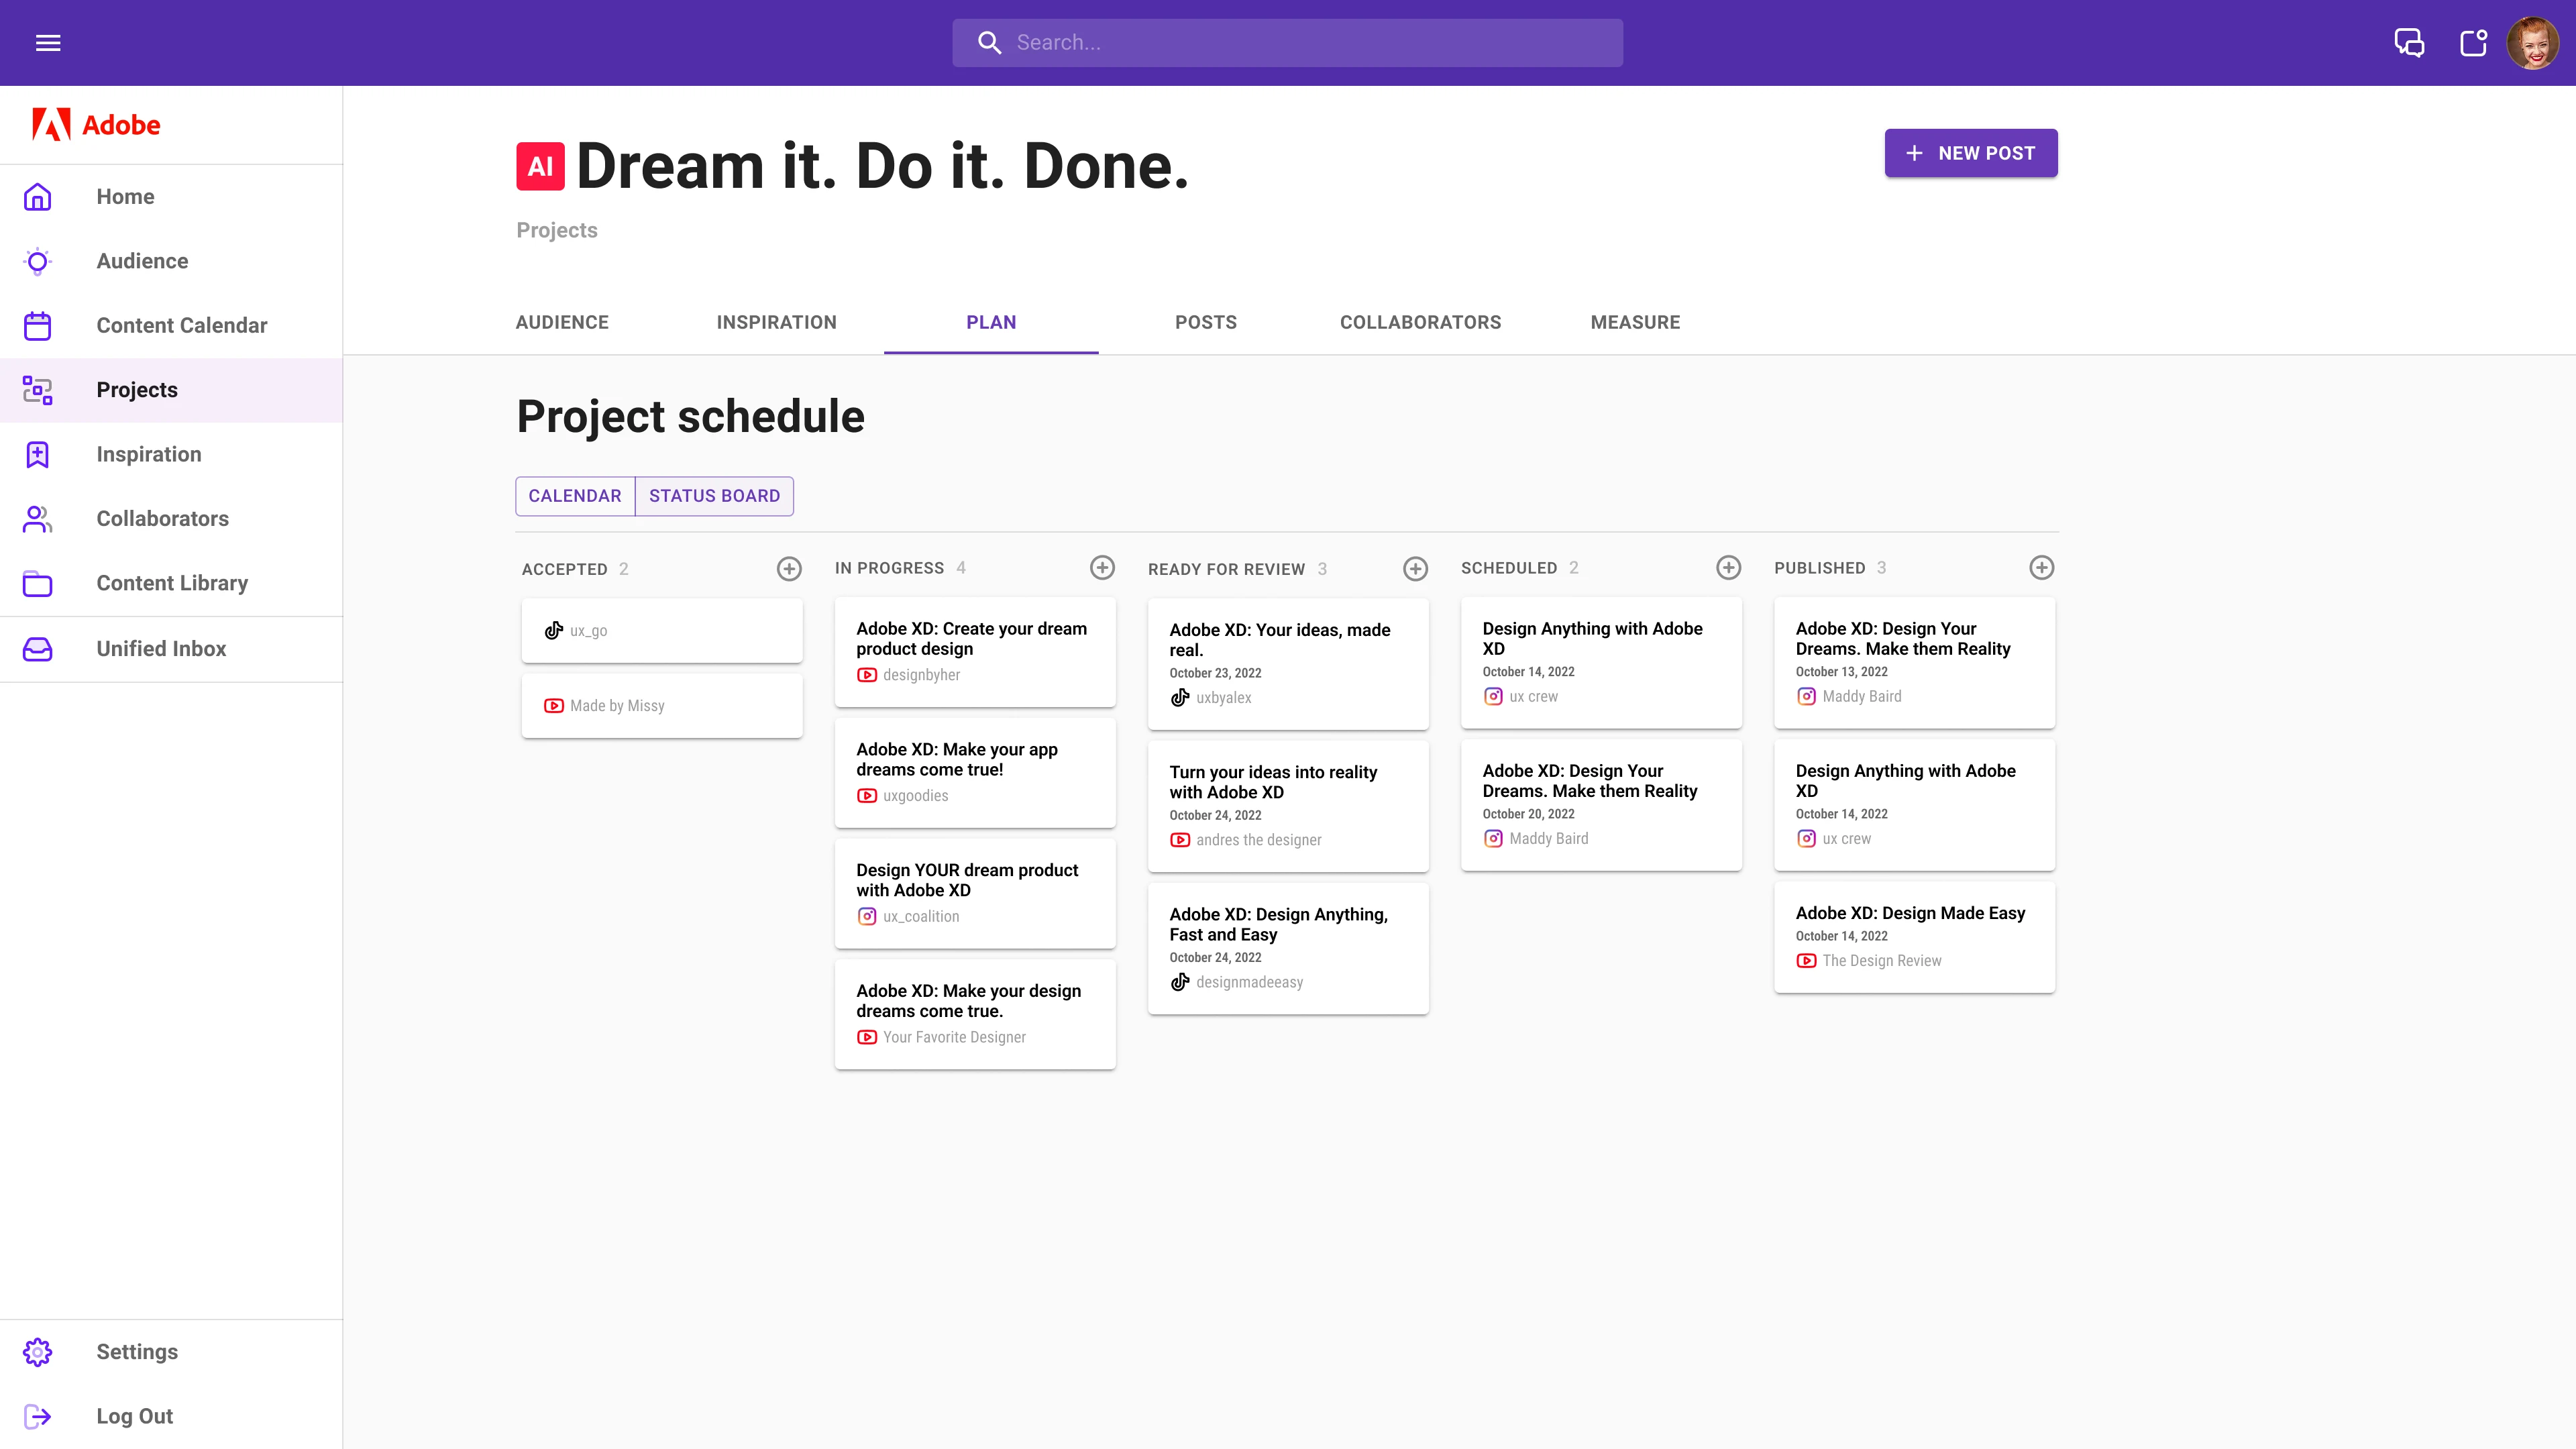This screenshot has height=1449, width=2576.
Task: Open the Audience tab
Action: coord(562,323)
